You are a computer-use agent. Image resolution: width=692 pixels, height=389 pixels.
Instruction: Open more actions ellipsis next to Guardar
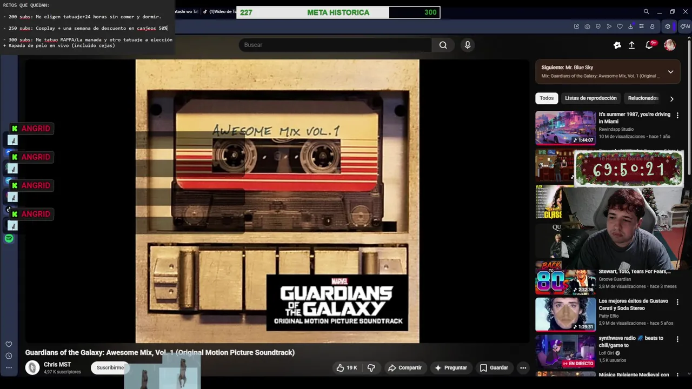pos(523,367)
